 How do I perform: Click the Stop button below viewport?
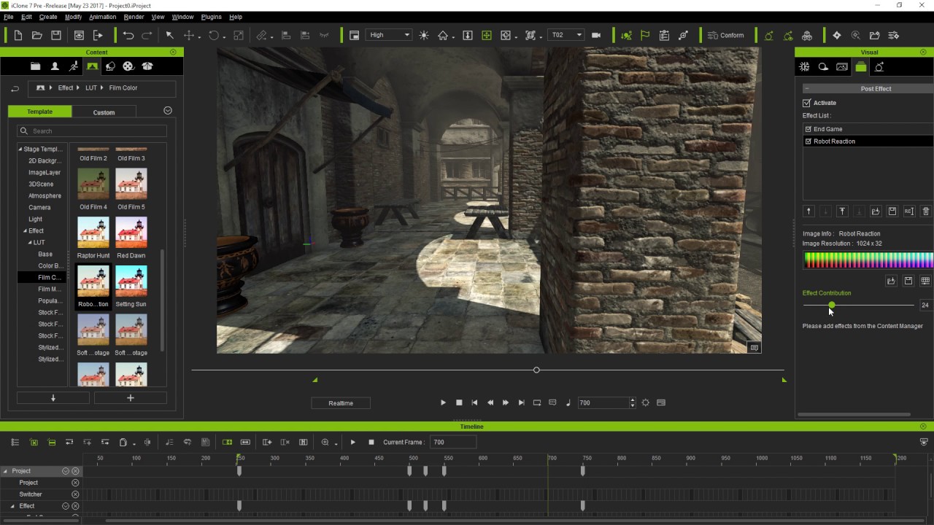point(459,402)
